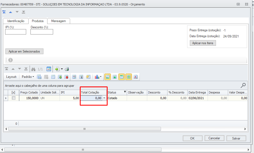Toggle the sigma totals icon
254x153 pixels.
coord(81,77)
